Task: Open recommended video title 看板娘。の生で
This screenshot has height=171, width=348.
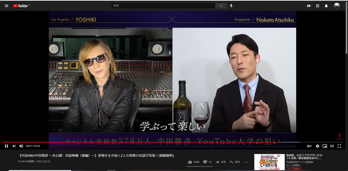Action: click(304, 157)
